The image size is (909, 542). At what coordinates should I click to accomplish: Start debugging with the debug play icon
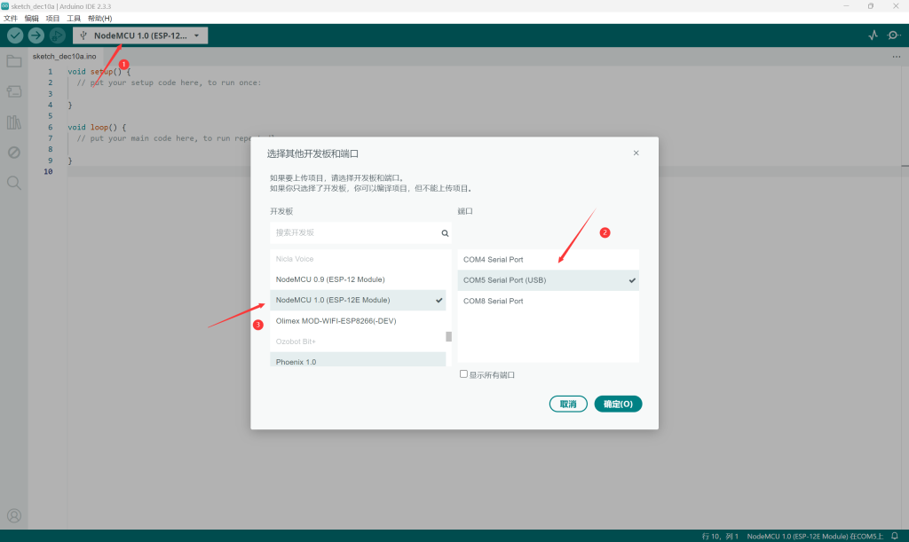(57, 35)
